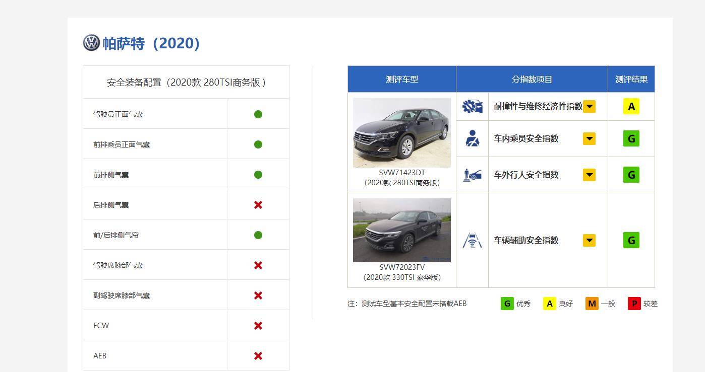705x372 pixels.
Task: Click red cross for 副驾驶席膝部气囊
Action: point(258,295)
